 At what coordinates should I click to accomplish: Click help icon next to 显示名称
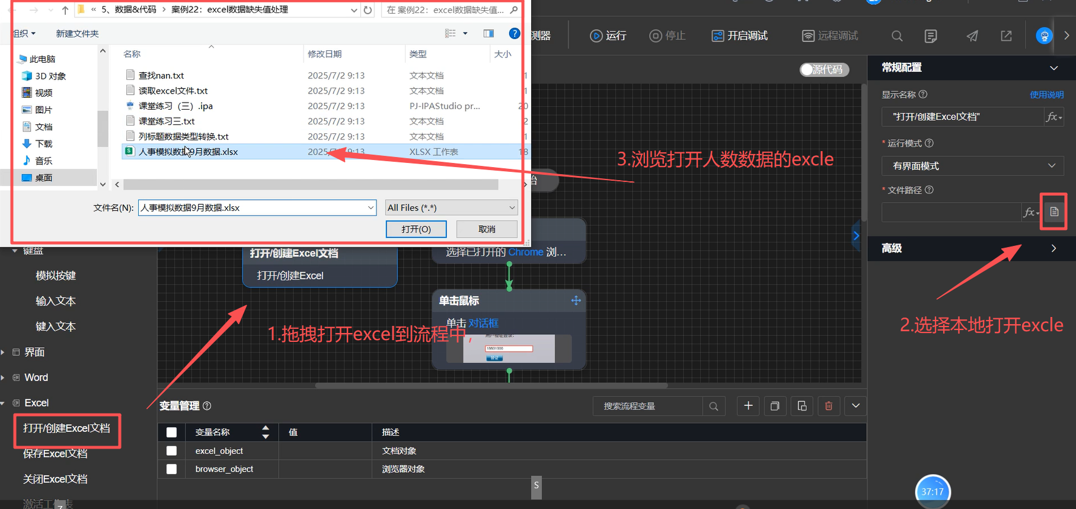pyautogui.click(x=923, y=94)
